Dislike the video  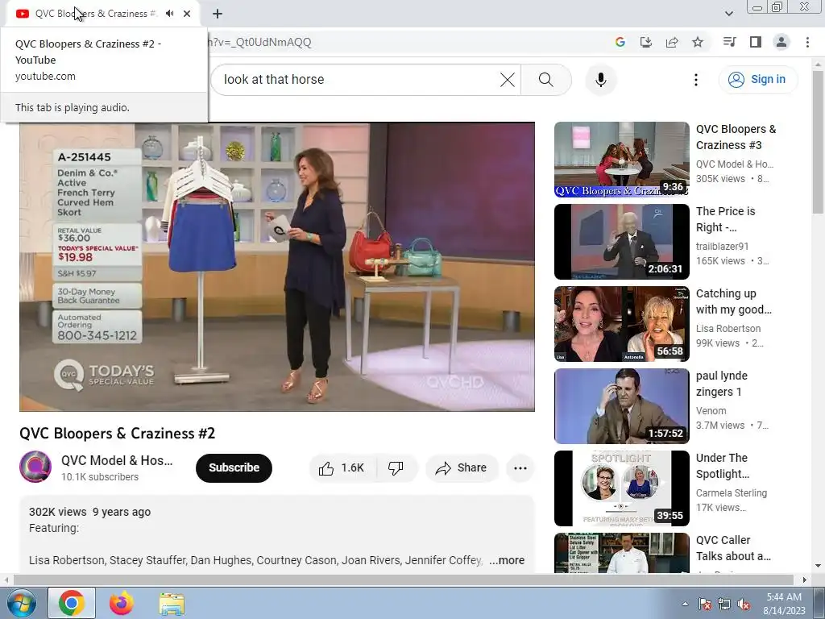click(x=396, y=468)
